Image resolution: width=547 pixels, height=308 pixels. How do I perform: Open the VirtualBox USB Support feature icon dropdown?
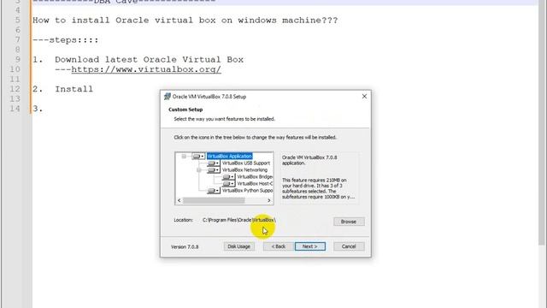tap(214, 163)
